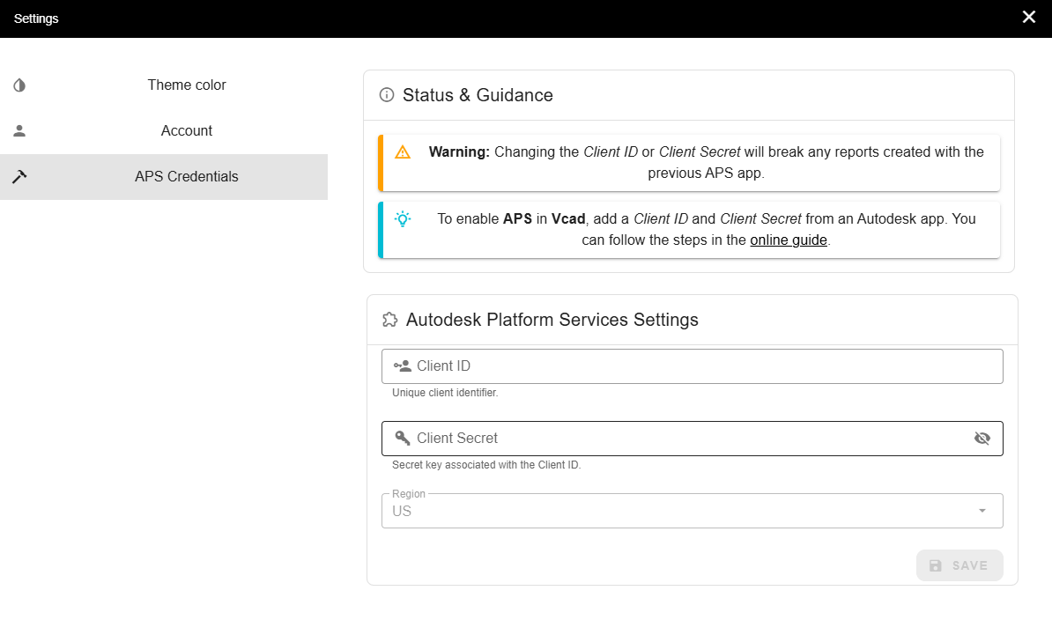Switch to the Account settings section
Image resolution: width=1052 pixels, height=620 pixels.
(187, 131)
